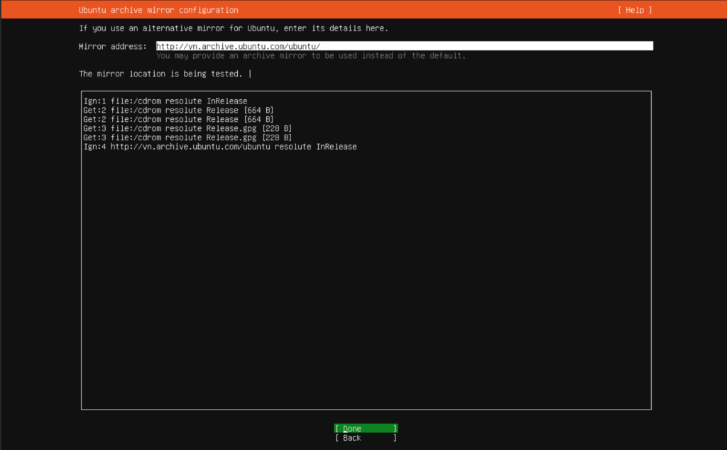Click the archive mirror hint text
This screenshot has width=727, height=450.
(x=311, y=55)
